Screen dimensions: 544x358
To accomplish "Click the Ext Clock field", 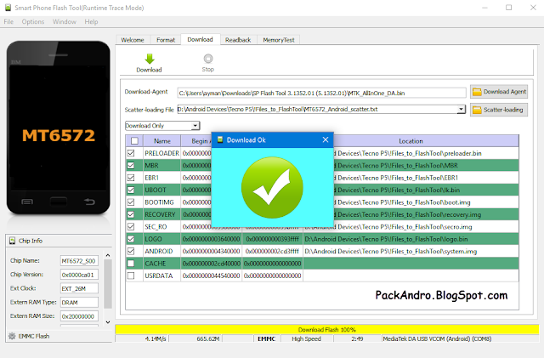I will point(79,288).
